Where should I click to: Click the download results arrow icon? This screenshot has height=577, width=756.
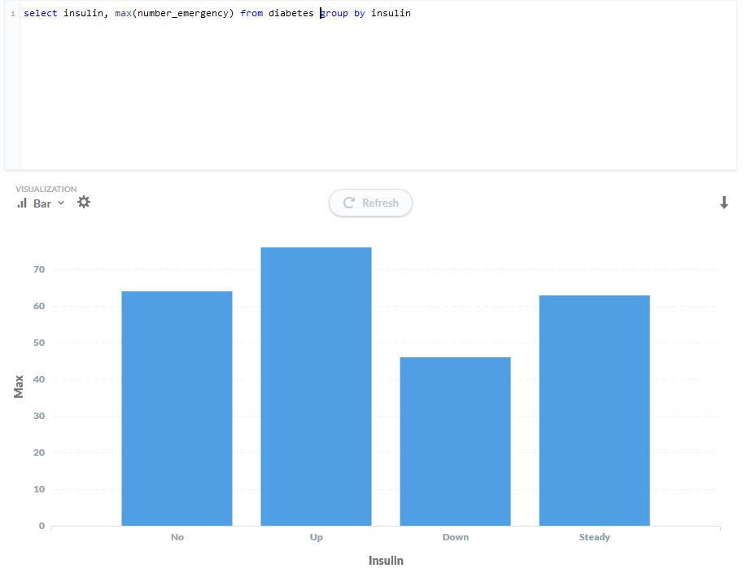pyautogui.click(x=723, y=203)
